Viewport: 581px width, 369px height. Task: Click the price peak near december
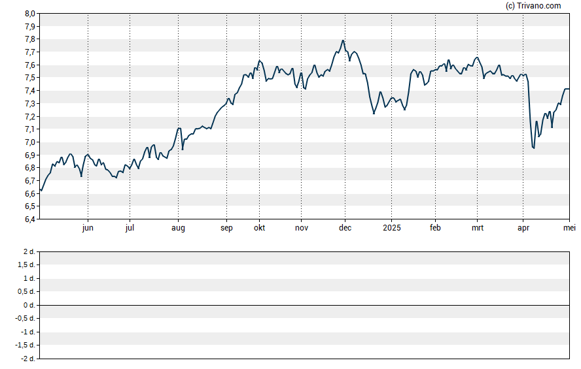pyautogui.click(x=343, y=40)
